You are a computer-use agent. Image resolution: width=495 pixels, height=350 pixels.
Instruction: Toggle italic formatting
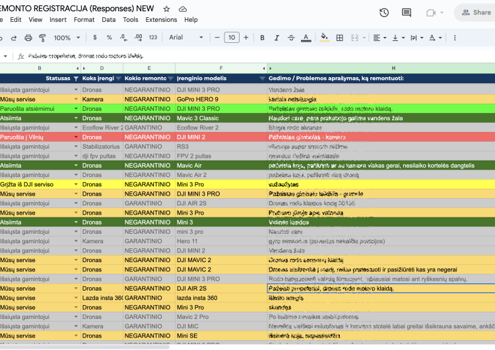(x=277, y=38)
